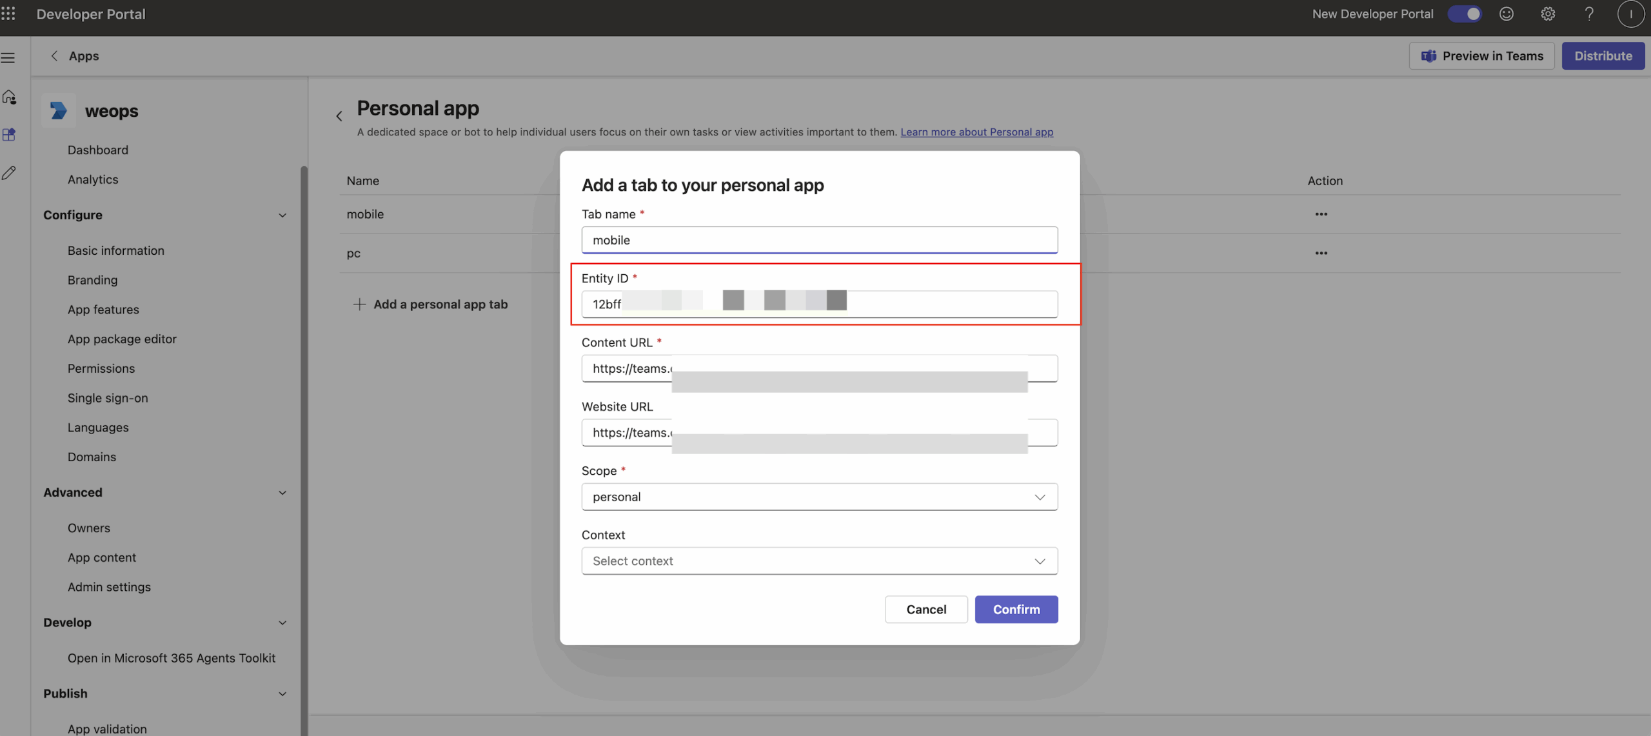Open the Dashboard page
Viewport: 1651px width, 736px height.
point(98,150)
